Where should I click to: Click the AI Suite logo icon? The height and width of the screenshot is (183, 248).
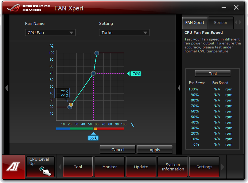point(14,167)
